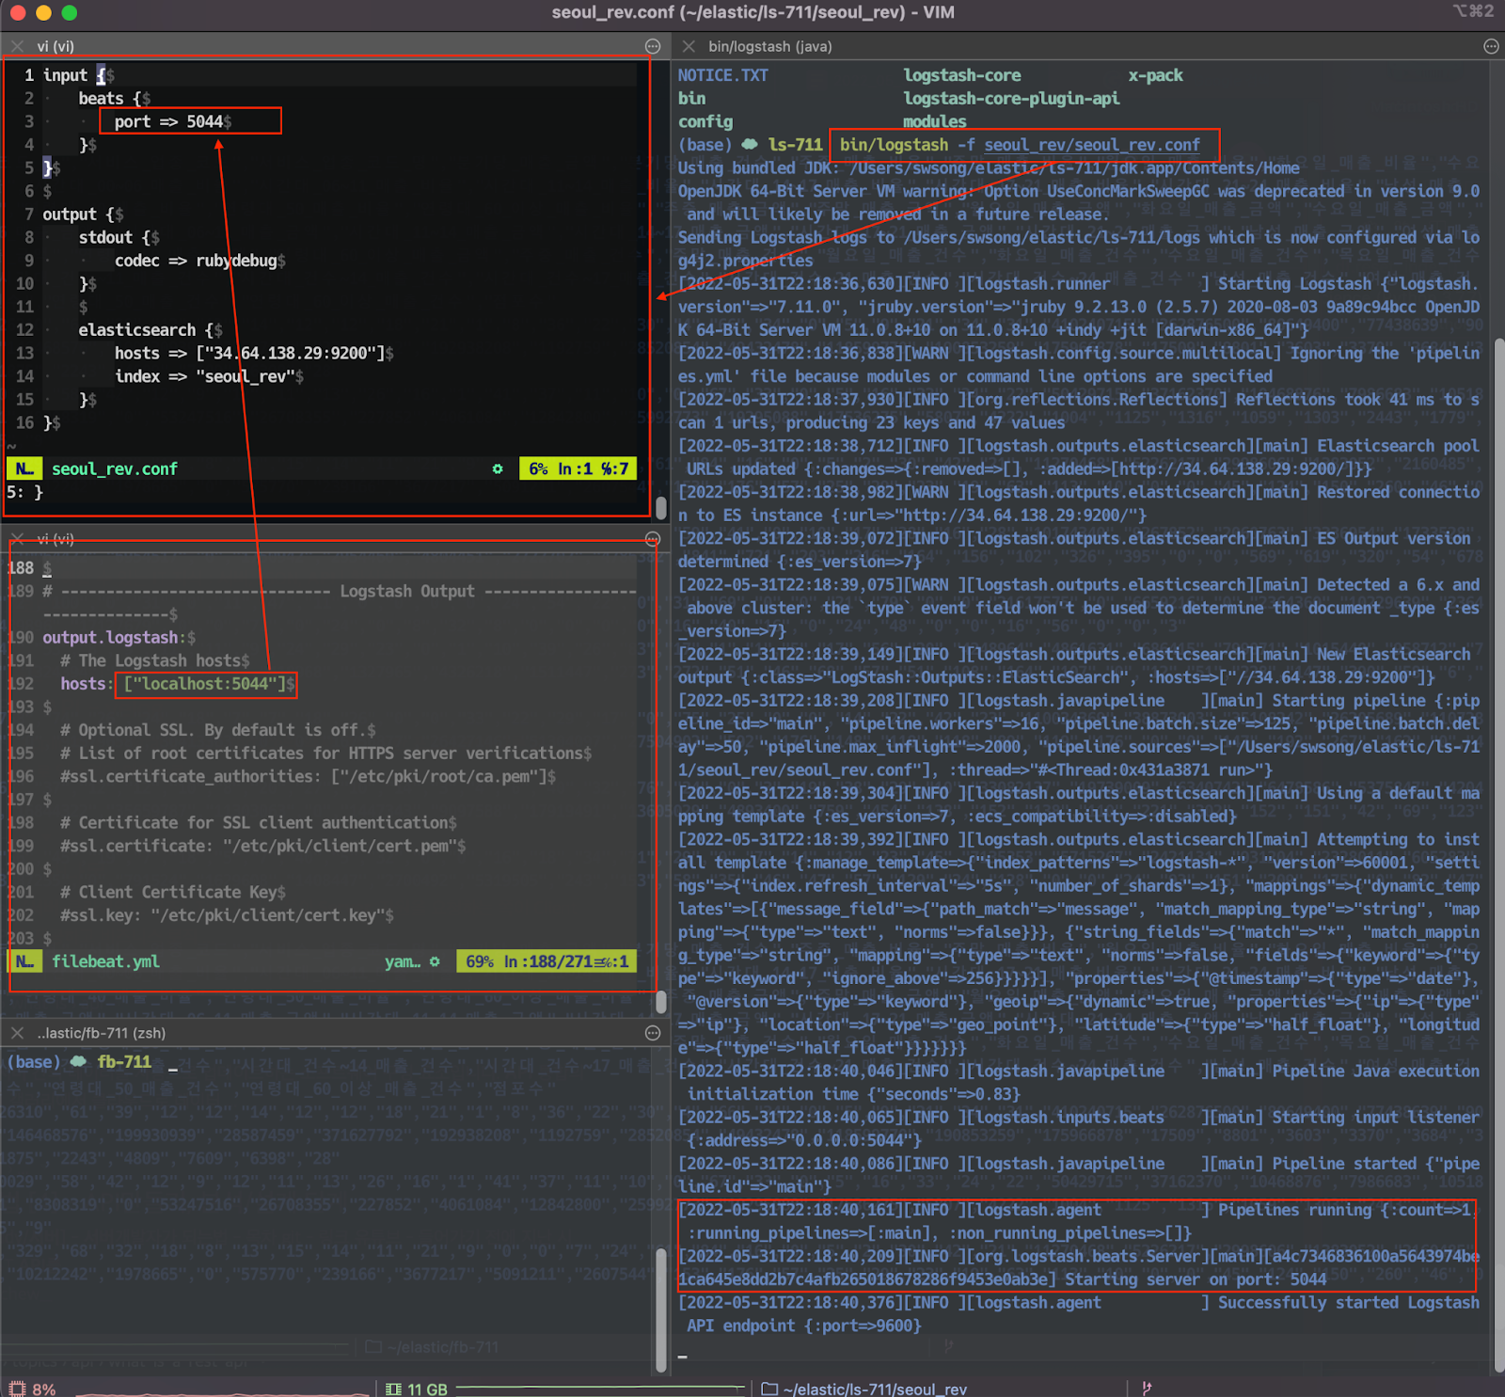The image size is (1505, 1397).
Task: Click the normal mode indicator beside seoul_rev.conf
Action: pyautogui.click(x=24, y=468)
